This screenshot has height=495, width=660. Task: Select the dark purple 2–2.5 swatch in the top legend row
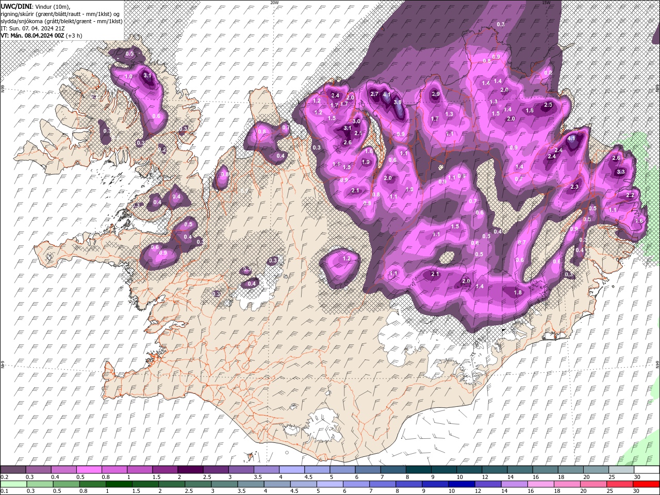click(x=190, y=470)
